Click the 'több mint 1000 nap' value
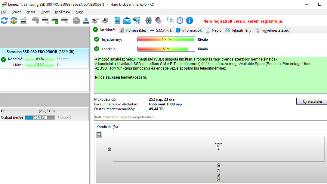The image size is (327, 184). click(165, 104)
